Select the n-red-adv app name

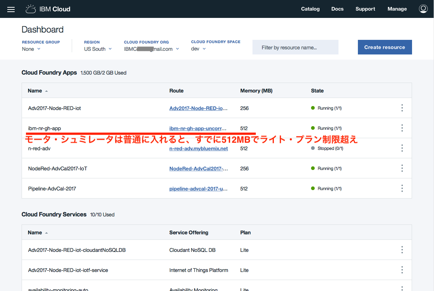tap(39, 148)
